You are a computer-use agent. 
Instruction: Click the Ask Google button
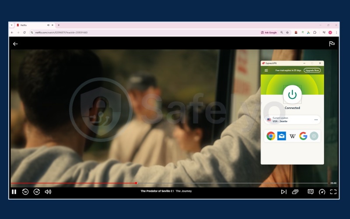pyautogui.click(x=269, y=32)
